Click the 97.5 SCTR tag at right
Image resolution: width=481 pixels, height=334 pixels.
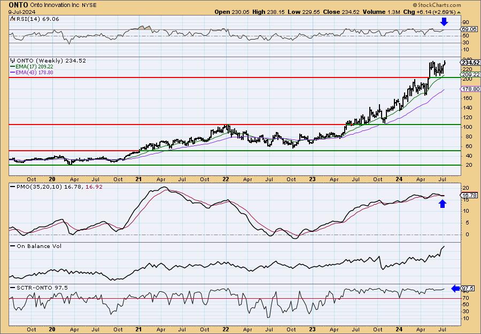(468, 289)
